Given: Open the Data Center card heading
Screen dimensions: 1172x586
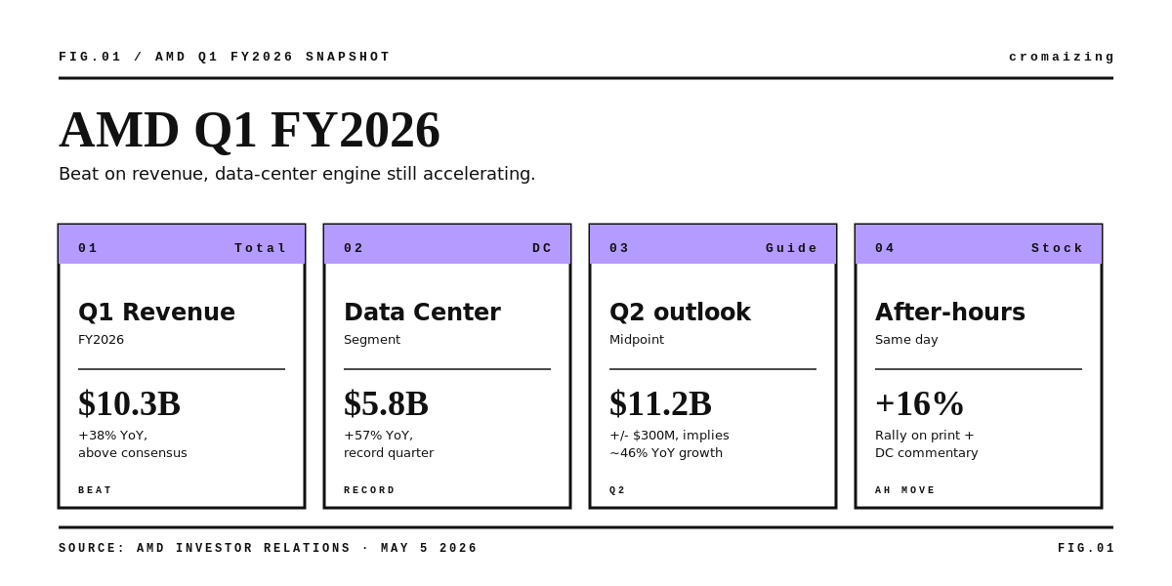Looking at the screenshot, I should [422, 313].
